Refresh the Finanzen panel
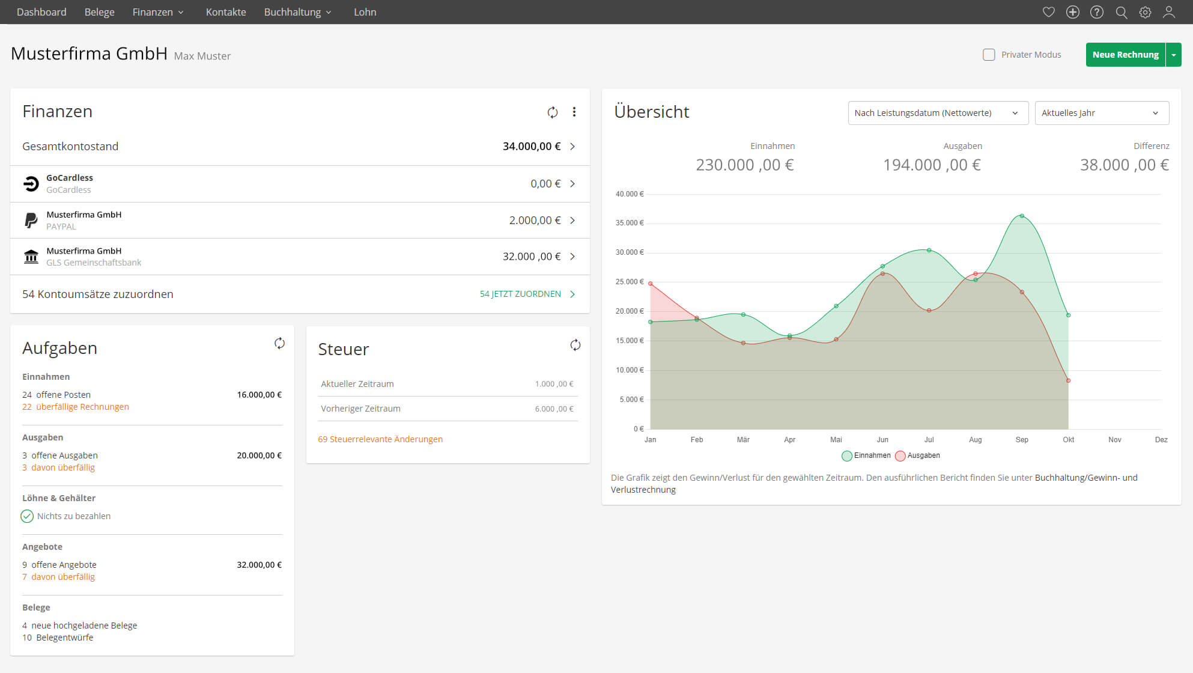Image resolution: width=1193 pixels, height=673 pixels. (552, 112)
